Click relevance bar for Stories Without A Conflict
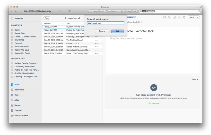The height and width of the screenshot is (135, 211). (97, 47)
